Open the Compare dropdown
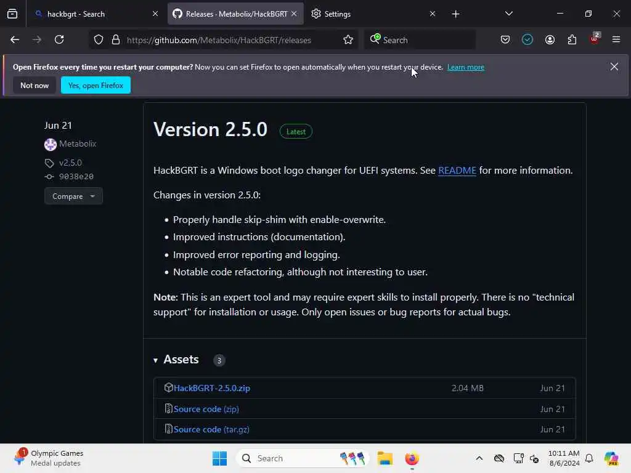The height and width of the screenshot is (473, 631). (74, 196)
